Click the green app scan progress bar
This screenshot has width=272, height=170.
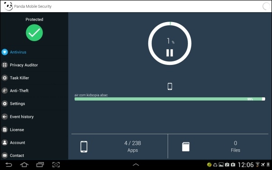point(169,99)
